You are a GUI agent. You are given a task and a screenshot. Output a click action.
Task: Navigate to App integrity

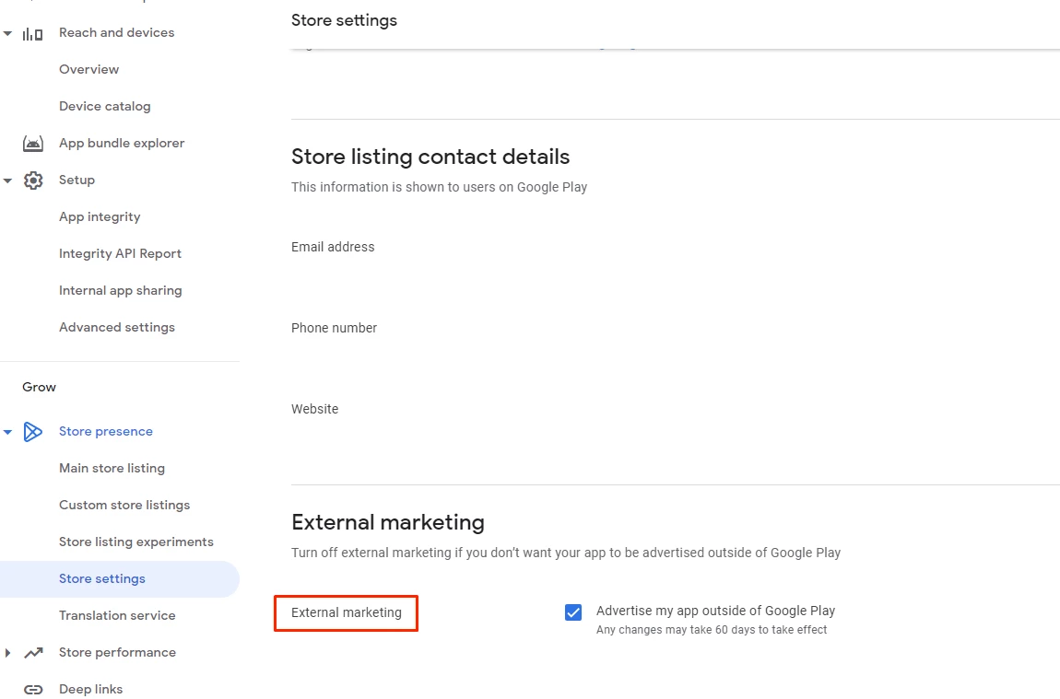point(100,216)
